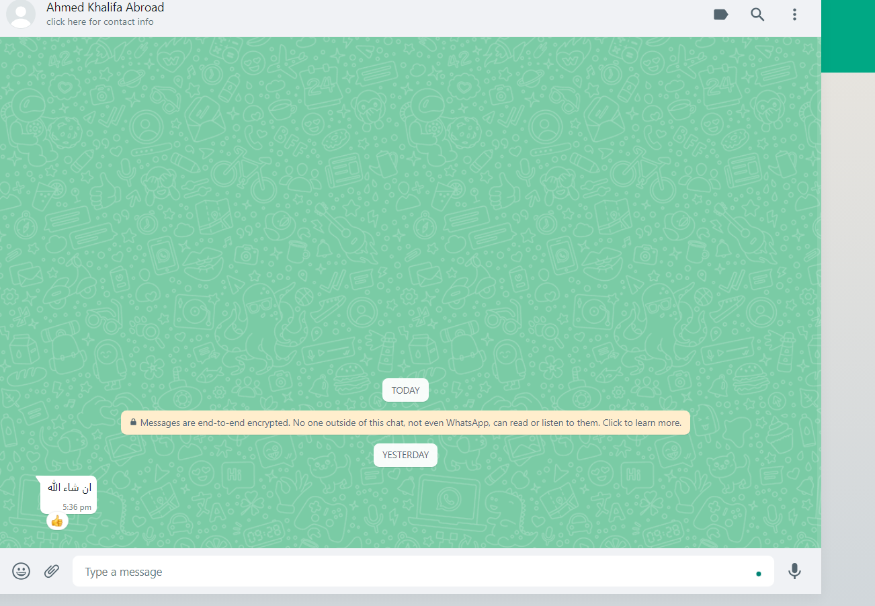This screenshot has height=606, width=875.
Task: Focus the Type a message field
Action: pyautogui.click(x=423, y=572)
